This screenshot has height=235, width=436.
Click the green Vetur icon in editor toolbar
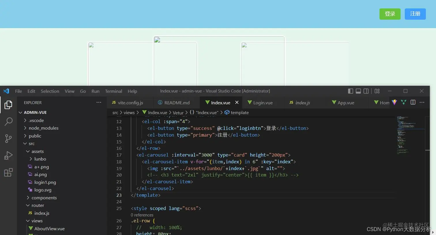point(403,102)
